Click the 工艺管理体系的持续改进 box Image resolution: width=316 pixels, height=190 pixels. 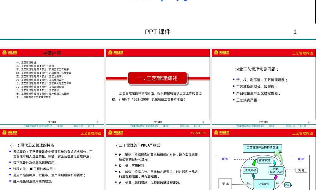(x=262, y=148)
